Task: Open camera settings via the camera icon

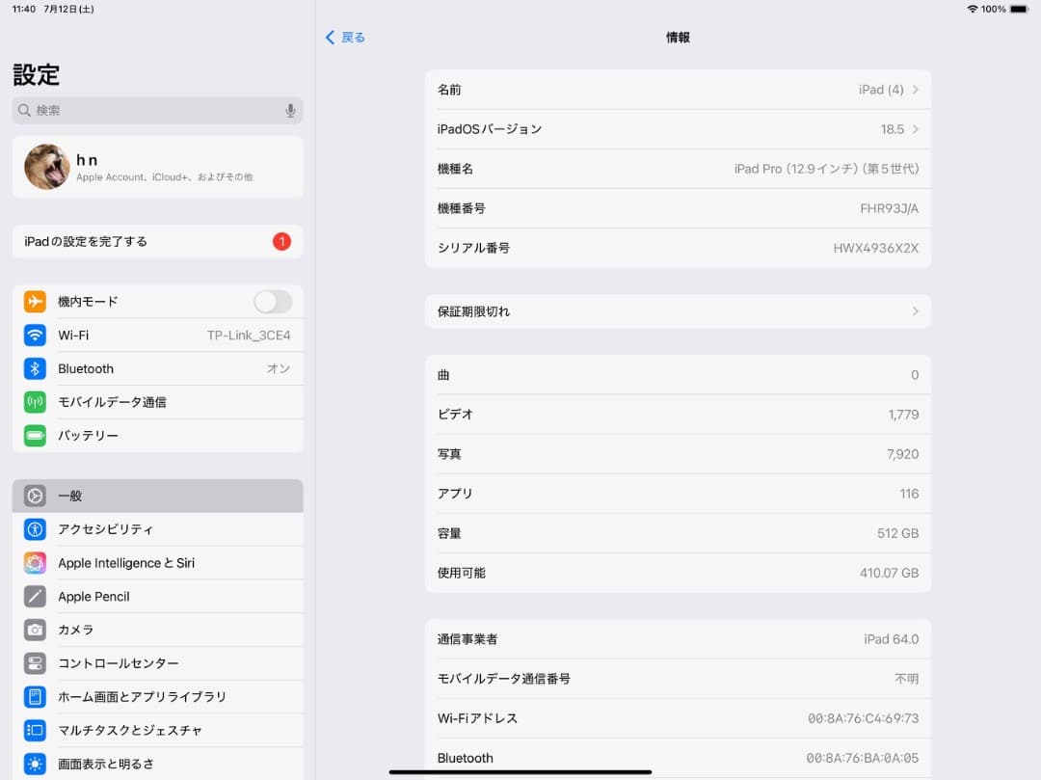Action: pyautogui.click(x=35, y=630)
